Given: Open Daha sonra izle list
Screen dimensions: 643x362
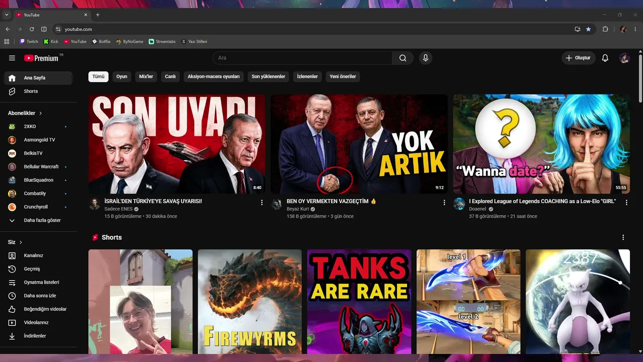Looking at the screenshot, I should click(38, 296).
